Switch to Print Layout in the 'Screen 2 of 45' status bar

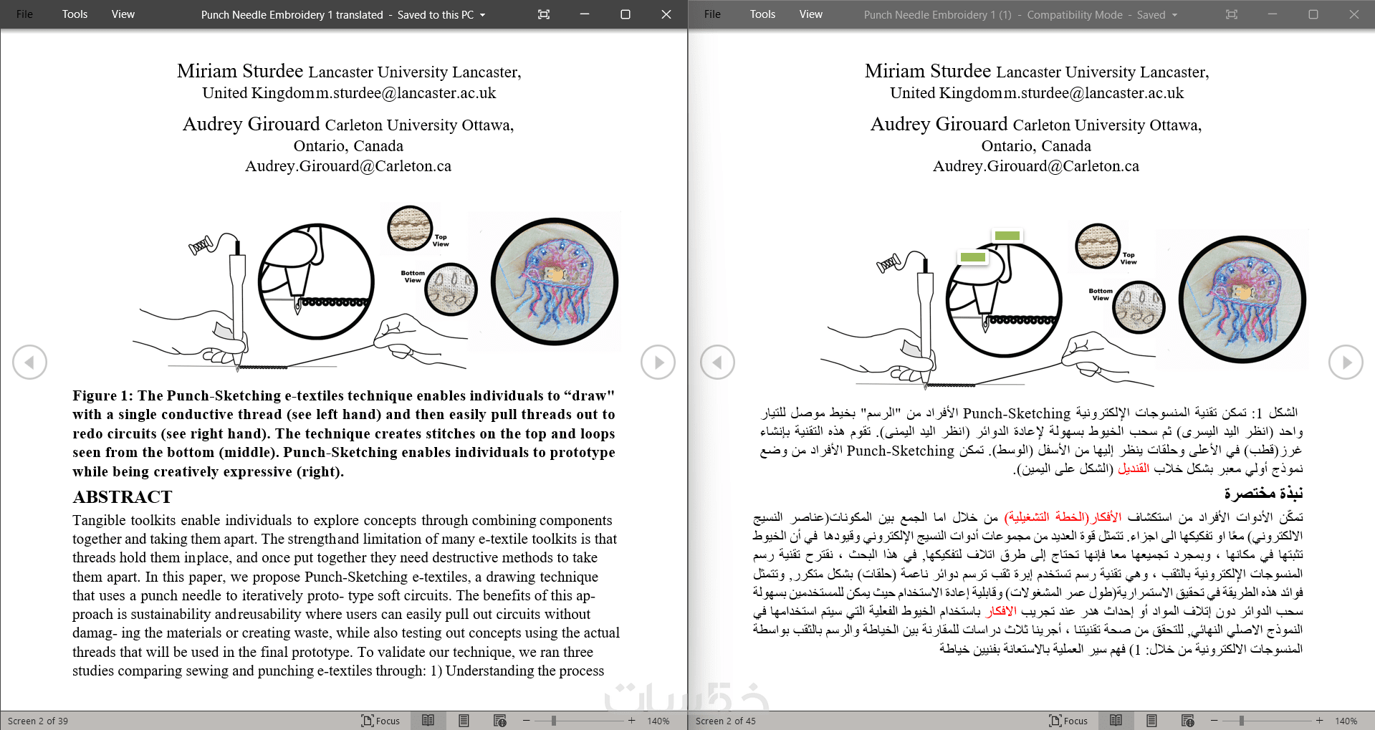pyautogui.click(x=1151, y=721)
